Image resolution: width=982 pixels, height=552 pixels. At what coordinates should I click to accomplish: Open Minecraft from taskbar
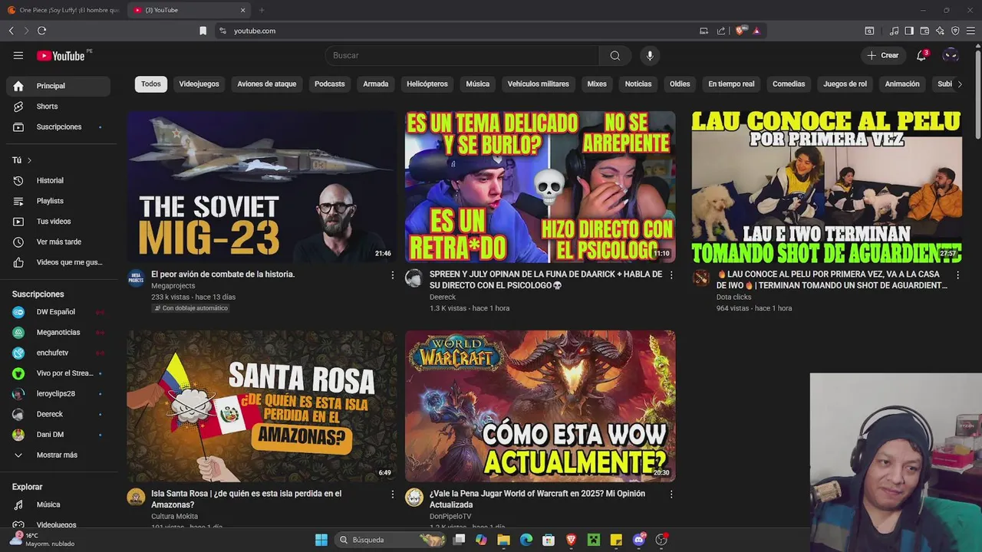[594, 540]
